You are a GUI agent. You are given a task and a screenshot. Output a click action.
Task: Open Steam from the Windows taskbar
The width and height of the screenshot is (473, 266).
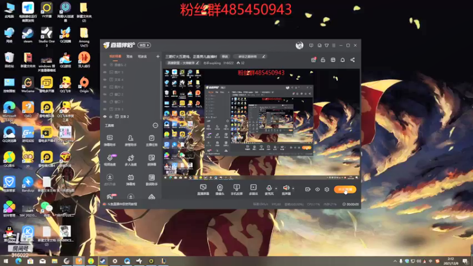click(103, 261)
